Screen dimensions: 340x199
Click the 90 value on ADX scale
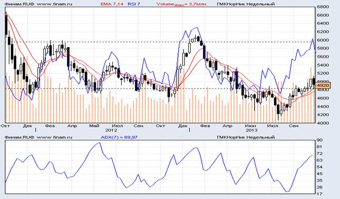[319, 140]
